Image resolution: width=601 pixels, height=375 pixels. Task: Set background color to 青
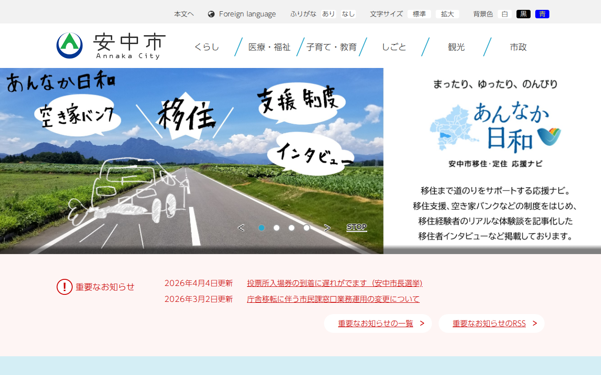(x=542, y=14)
